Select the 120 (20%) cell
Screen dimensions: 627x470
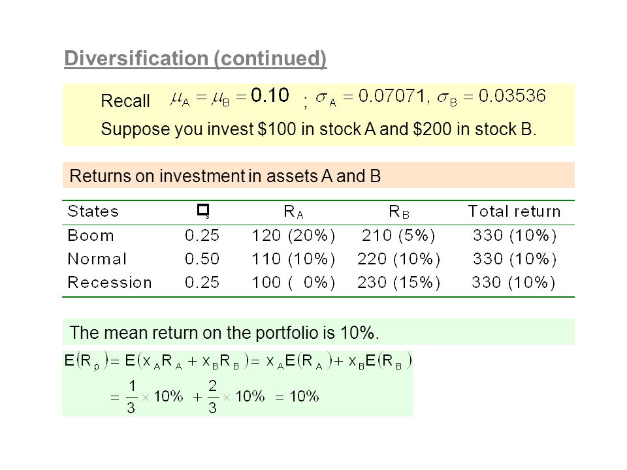tap(293, 236)
